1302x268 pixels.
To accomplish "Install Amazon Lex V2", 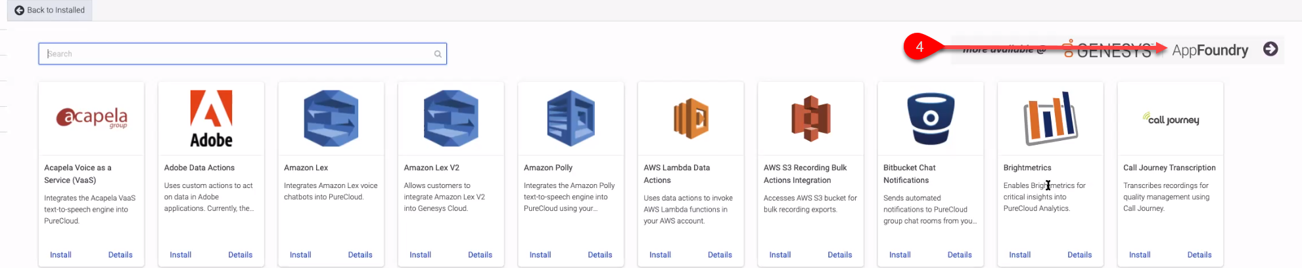I will [421, 255].
